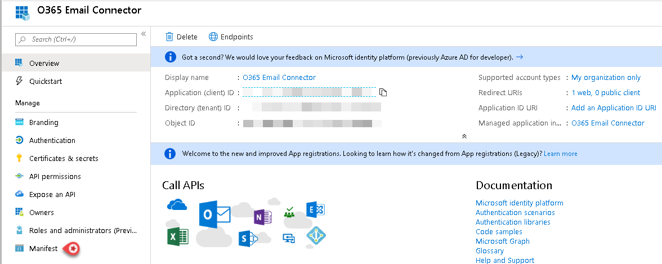Click the Outlook icon under Call APIs
The height and width of the screenshot is (264, 662).
[x=214, y=214]
